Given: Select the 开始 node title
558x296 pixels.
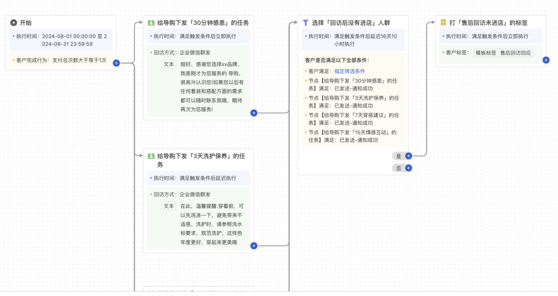Looking at the screenshot, I should tap(26, 23).
